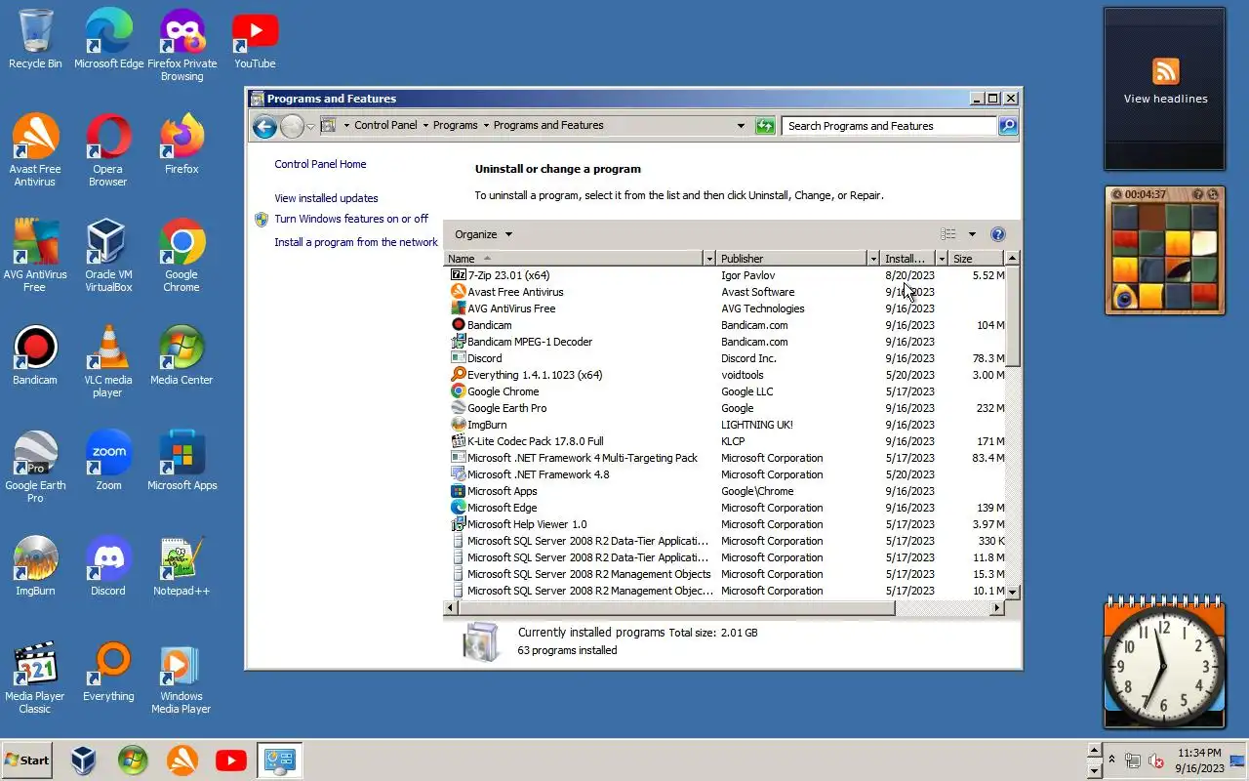Open the Microsoft Edge desktop shortcut
The width and height of the screenshot is (1249, 781).
pos(108,39)
